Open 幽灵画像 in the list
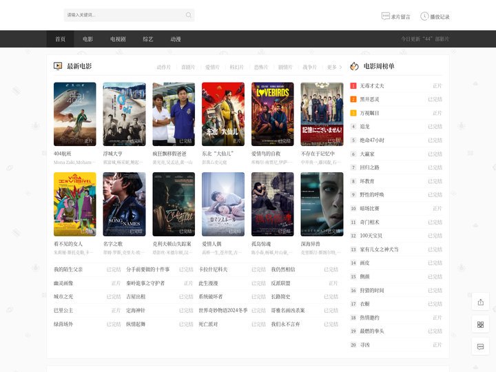The height and width of the screenshot is (372, 496). (x=63, y=283)
